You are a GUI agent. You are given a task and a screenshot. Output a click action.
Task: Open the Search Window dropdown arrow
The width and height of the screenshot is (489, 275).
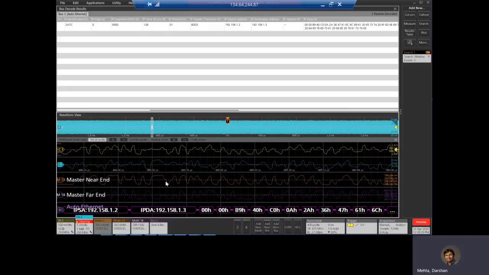pos(429,57)
